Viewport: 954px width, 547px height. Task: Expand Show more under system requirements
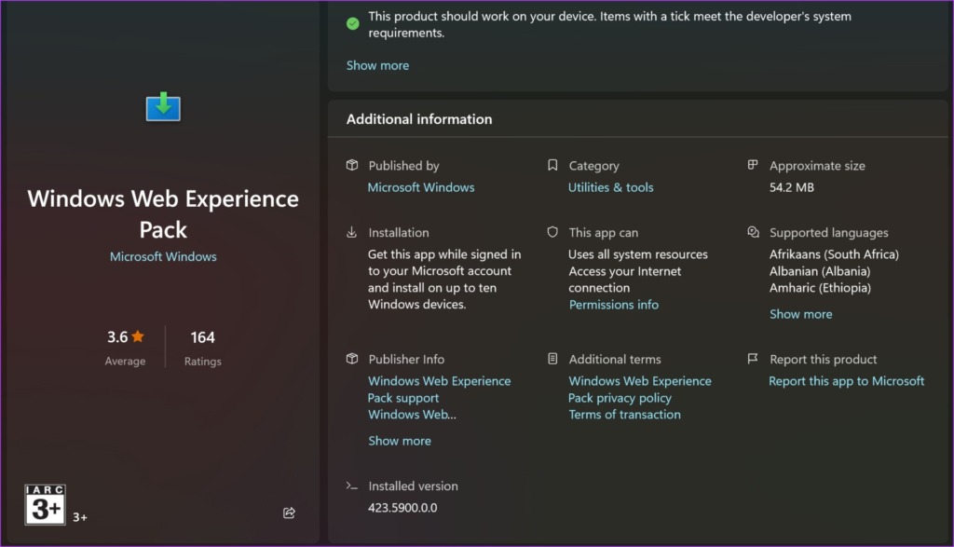[x=377, y=65]
